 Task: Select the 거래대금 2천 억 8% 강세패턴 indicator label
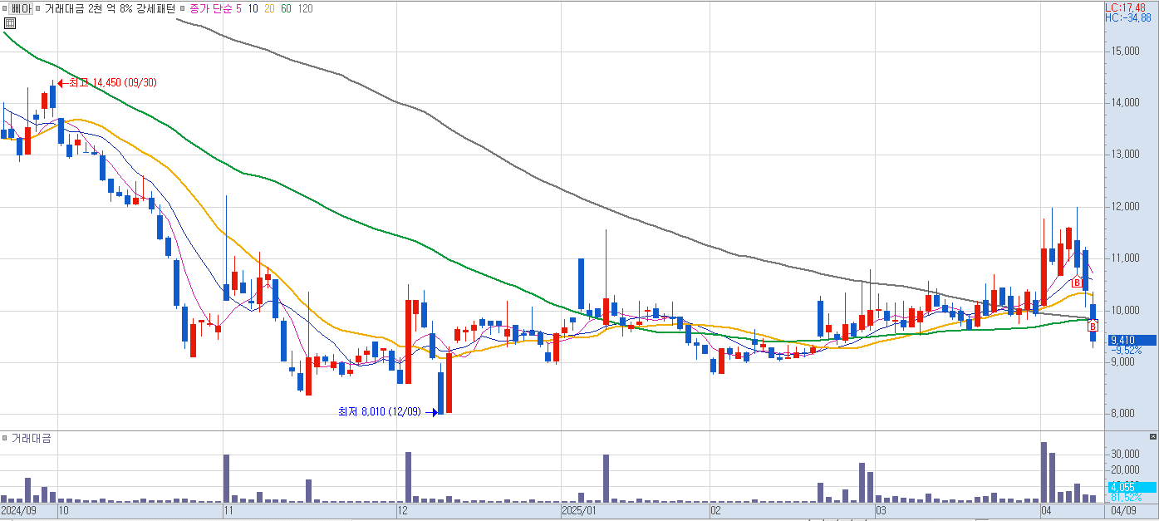(110, 8)
